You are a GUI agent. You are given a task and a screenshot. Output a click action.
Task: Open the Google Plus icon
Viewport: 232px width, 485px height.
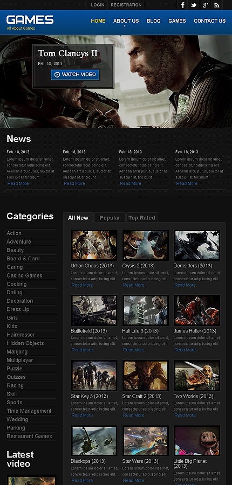pyautogui.click(x=205, y=5)
